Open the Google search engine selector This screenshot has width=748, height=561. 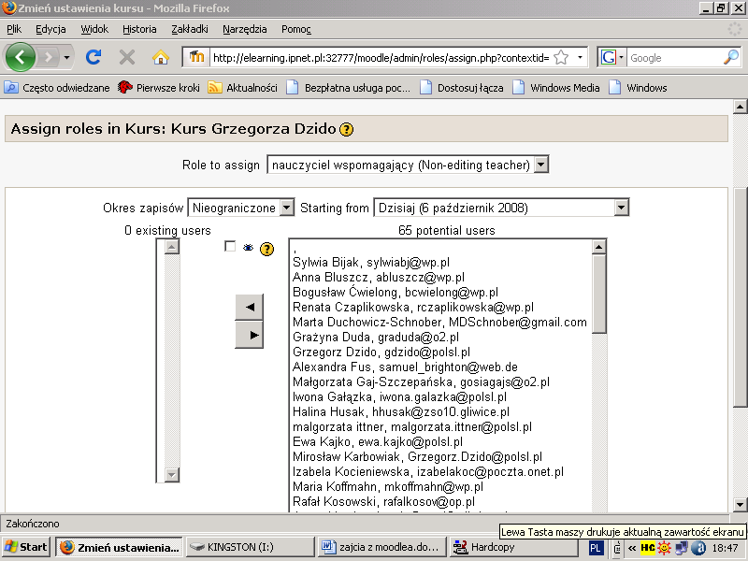(x=611, y=58)
